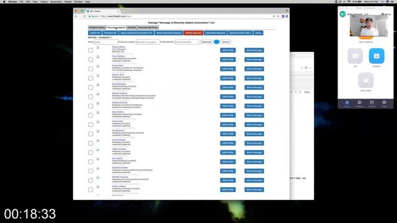This screenshot has height=223, width=397.
Task: Check the Marketing & Advertising Consultant row checkbox
Action: [91, 115]
